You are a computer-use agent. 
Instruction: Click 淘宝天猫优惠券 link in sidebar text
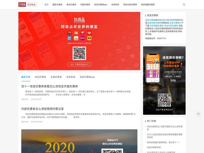[168, 20]
